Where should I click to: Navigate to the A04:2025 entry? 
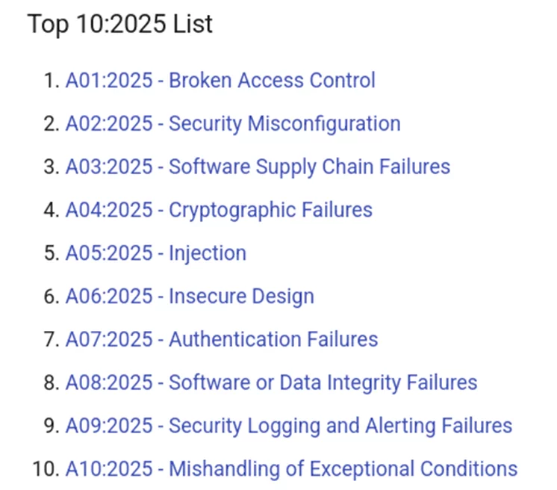point(109,210)
